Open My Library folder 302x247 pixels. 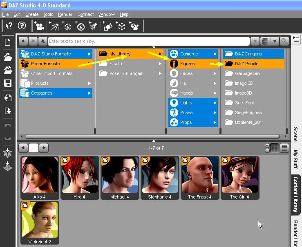click(130, 54)
